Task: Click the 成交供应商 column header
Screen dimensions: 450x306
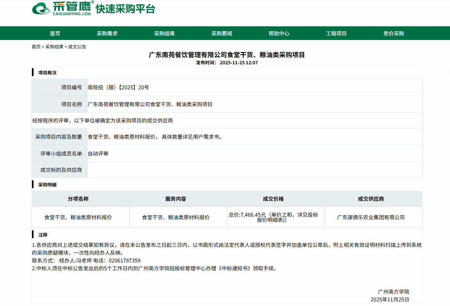Action: click(371, 199)
